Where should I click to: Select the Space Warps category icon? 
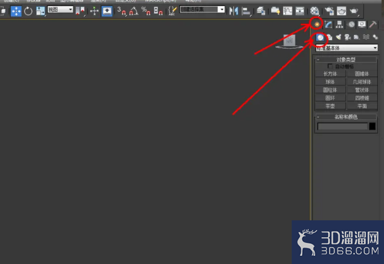(366, 37)
